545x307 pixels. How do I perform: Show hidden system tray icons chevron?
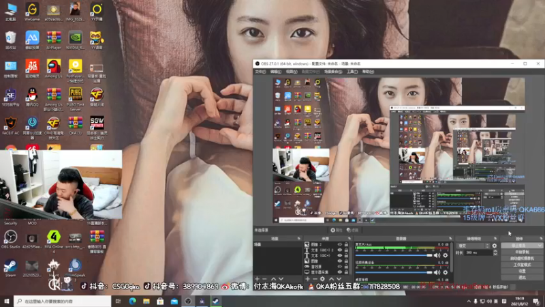coord(469,301)
